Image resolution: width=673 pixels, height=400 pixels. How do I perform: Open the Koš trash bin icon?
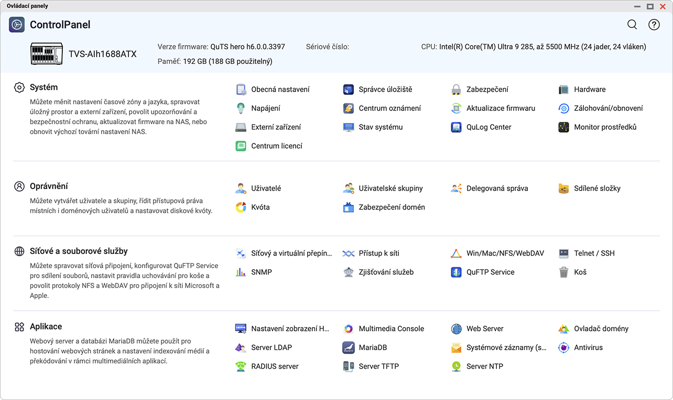[563, 272]
